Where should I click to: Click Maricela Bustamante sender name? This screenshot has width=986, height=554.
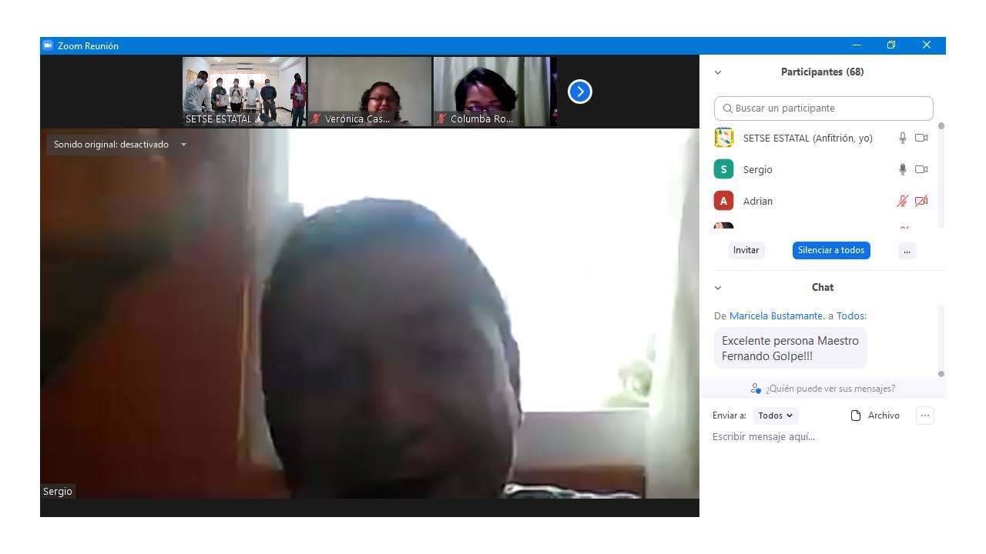777,315
